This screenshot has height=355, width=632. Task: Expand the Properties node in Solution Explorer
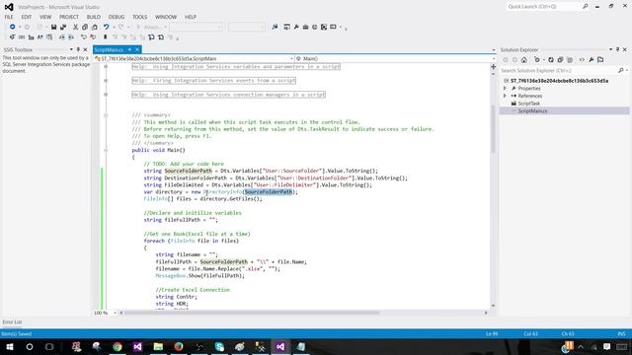coord(505,88)
